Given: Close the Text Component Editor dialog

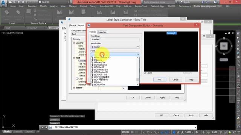Looking at the screenshot, I should [x=197, y=25].
